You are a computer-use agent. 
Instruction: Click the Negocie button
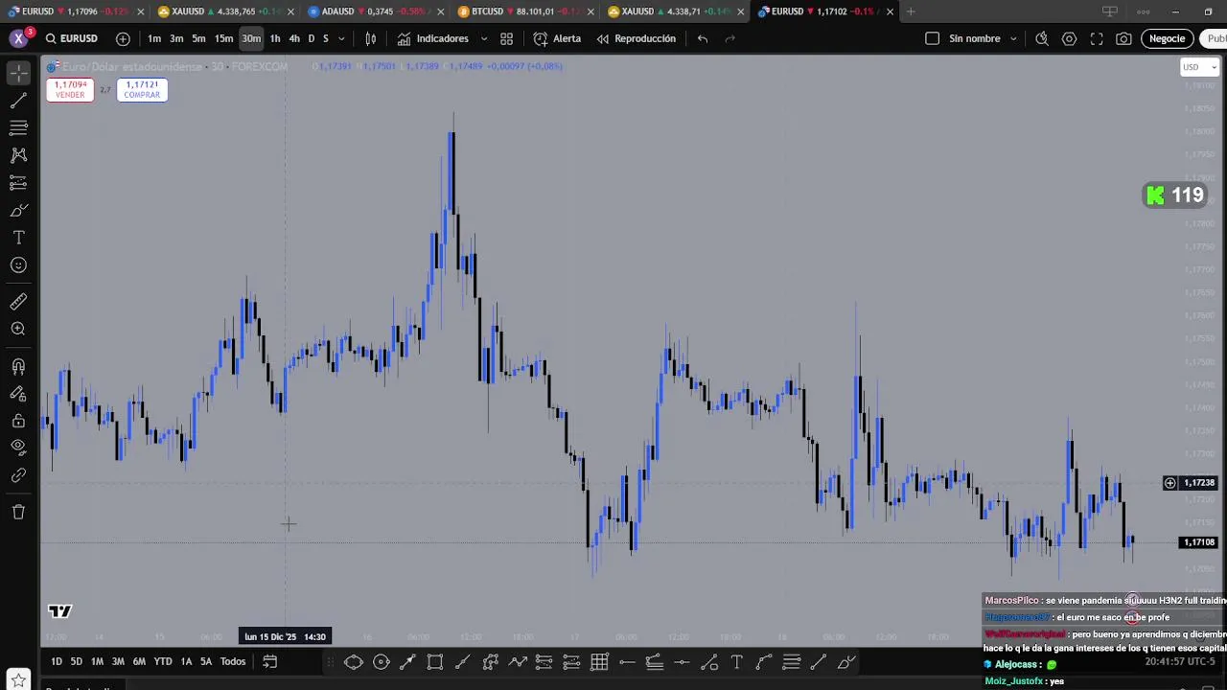click(x=1167, y=38)
